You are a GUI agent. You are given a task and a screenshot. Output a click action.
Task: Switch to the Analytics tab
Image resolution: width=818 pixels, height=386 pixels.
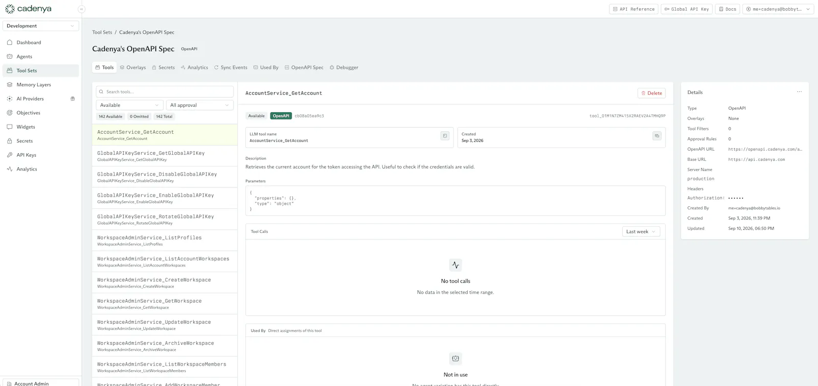coord(194,67)
